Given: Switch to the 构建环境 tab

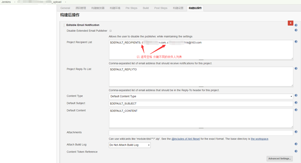Looking at the screenshot, I should 115,8.
